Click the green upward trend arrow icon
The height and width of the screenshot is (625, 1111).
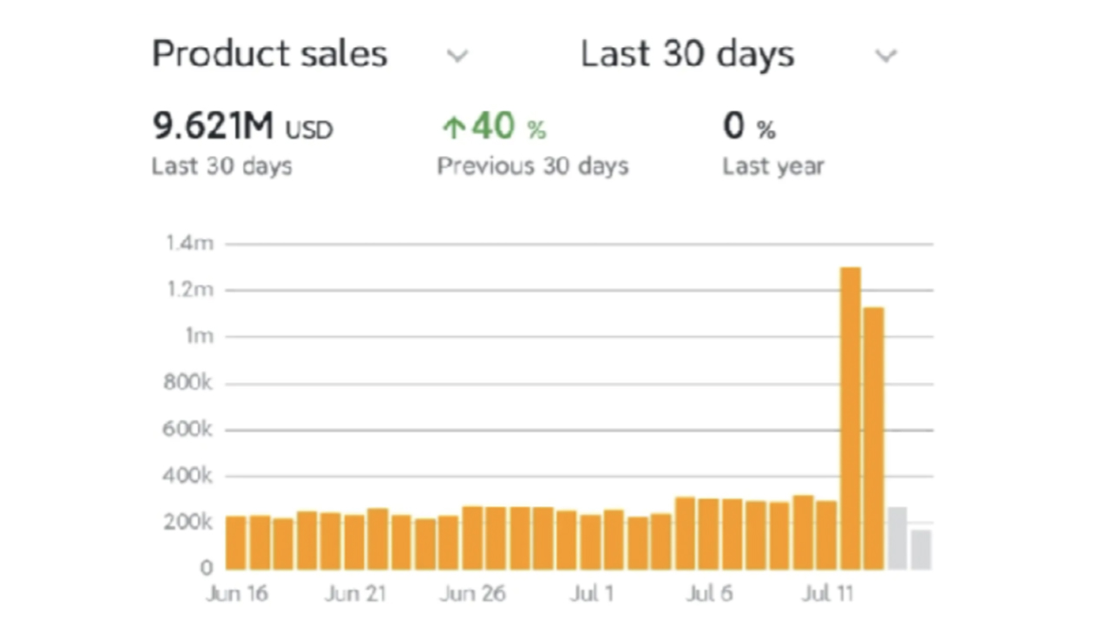(x=452, y=126)
